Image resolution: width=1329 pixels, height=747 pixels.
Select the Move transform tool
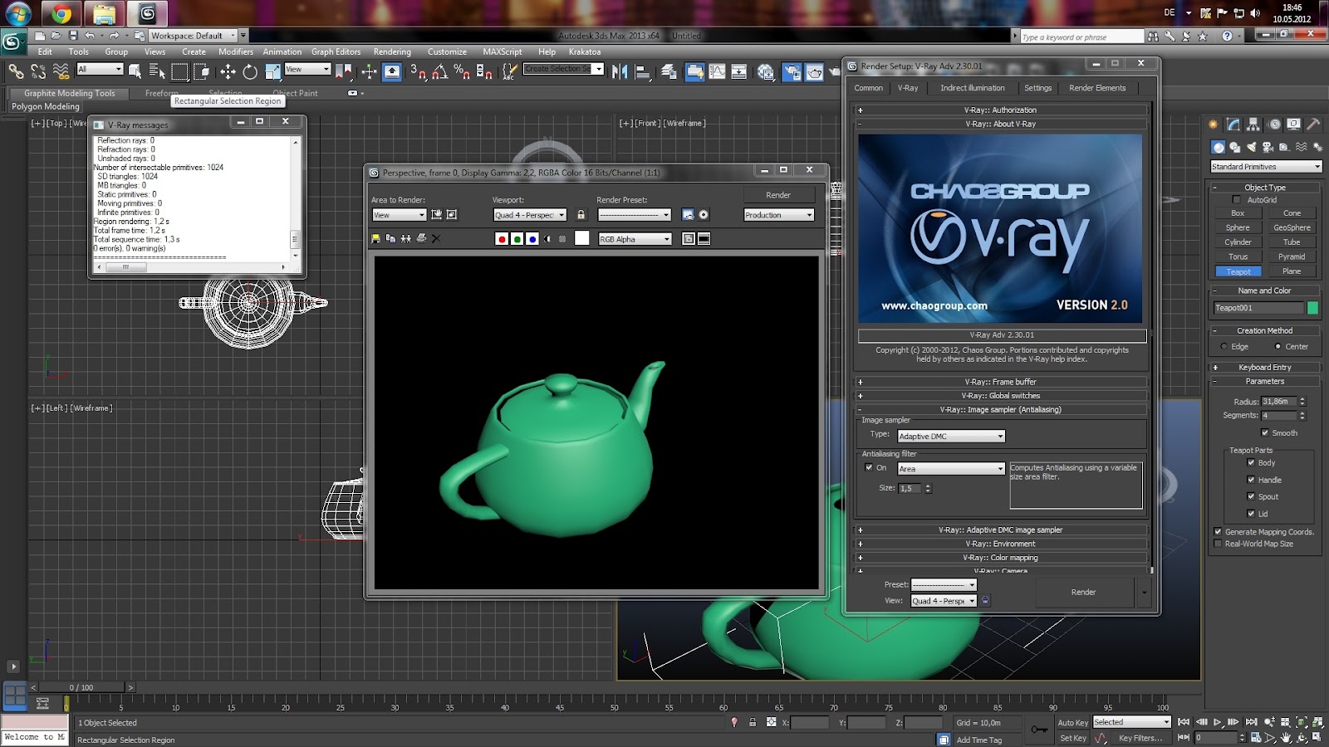click(228, 72)
